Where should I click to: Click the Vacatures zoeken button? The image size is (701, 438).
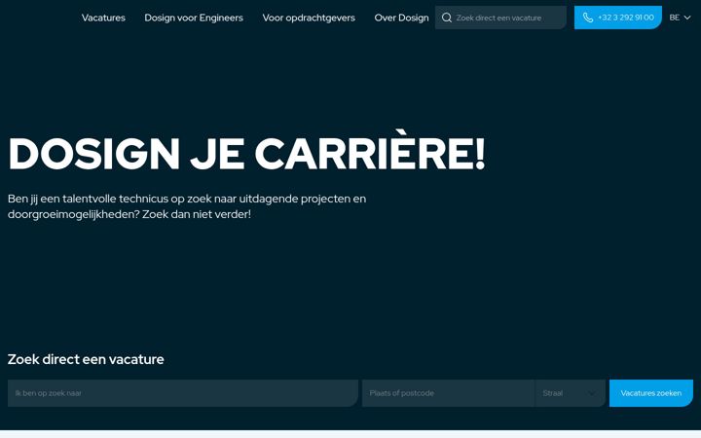tap(651, 393)
